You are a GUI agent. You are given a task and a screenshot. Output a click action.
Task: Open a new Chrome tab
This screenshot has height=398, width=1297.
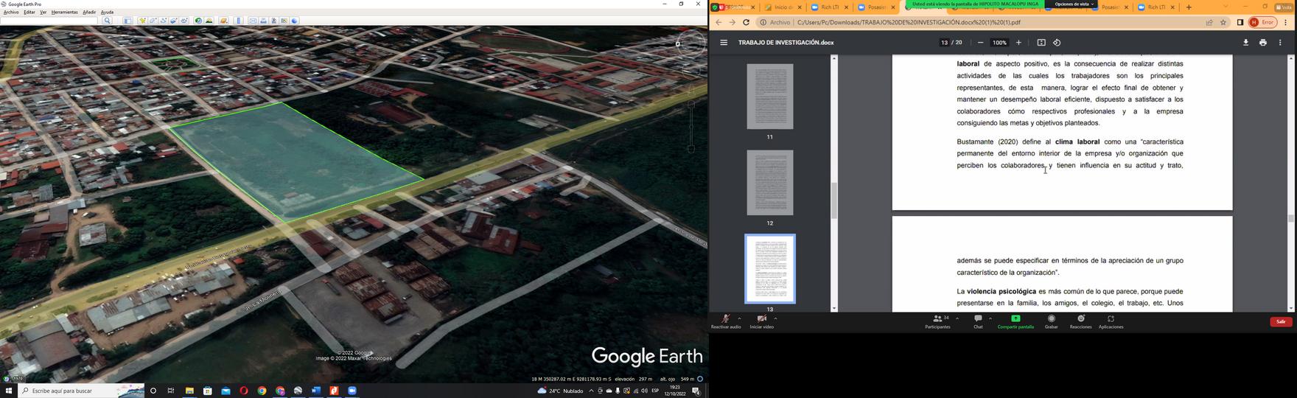[x=1189, y=7]
